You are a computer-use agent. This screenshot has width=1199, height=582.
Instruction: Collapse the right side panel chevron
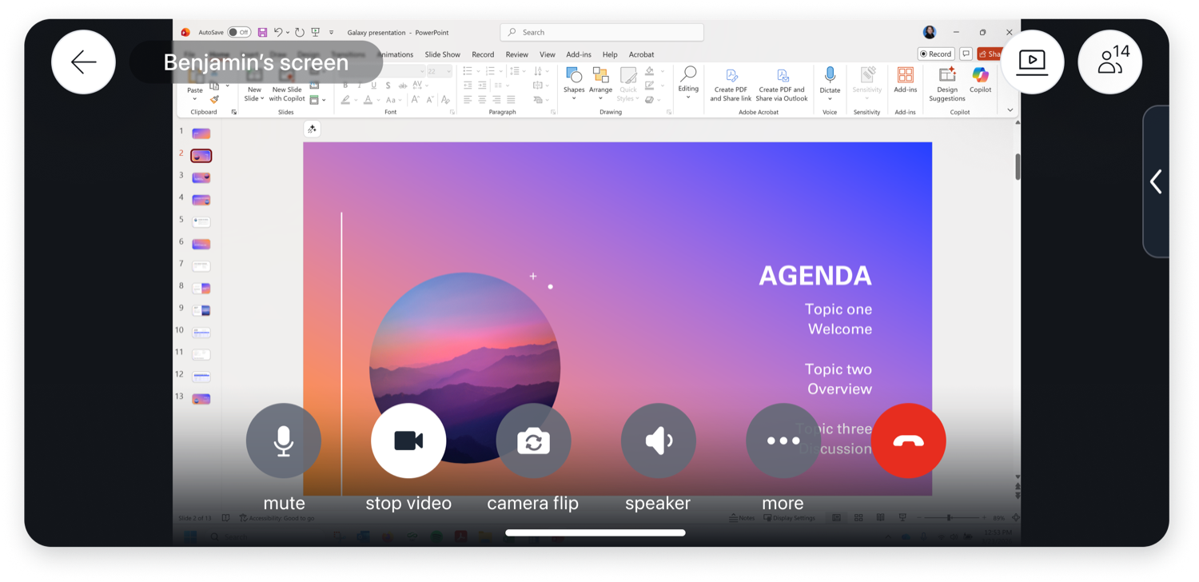click(1156, 181)
